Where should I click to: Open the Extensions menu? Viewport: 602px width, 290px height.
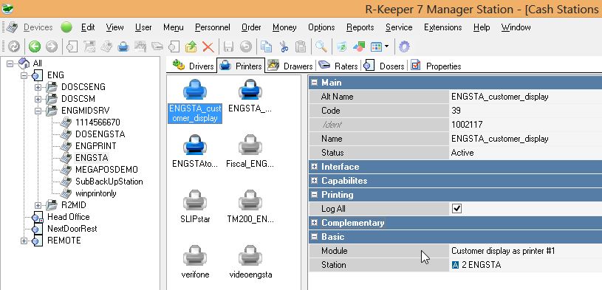click(x=442, y=27)
